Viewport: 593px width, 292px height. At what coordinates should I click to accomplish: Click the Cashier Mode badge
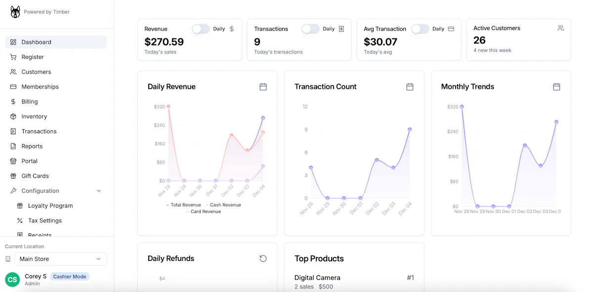click(x=70, y=277)
